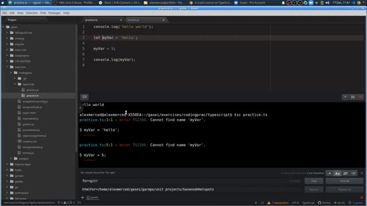367x206 pixels.
Task: Click the Replace button
Action: (x=314, y=189)
